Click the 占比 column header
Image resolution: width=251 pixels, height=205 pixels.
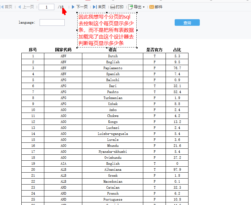click(x=177, y=50)
